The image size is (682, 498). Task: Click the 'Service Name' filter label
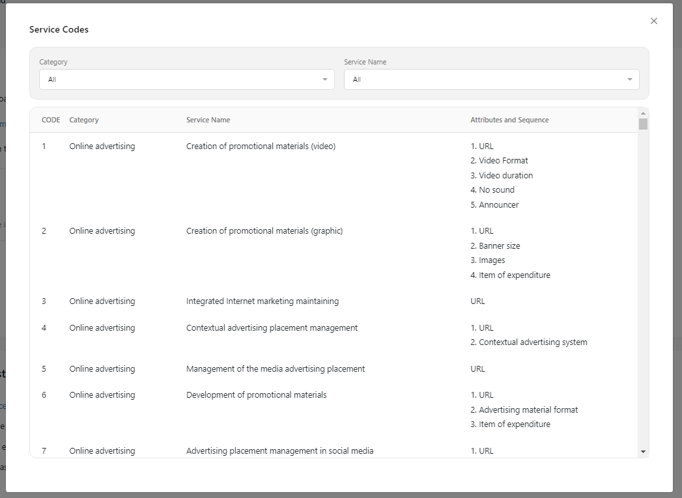pyautogui.click(x=365, y=62)
